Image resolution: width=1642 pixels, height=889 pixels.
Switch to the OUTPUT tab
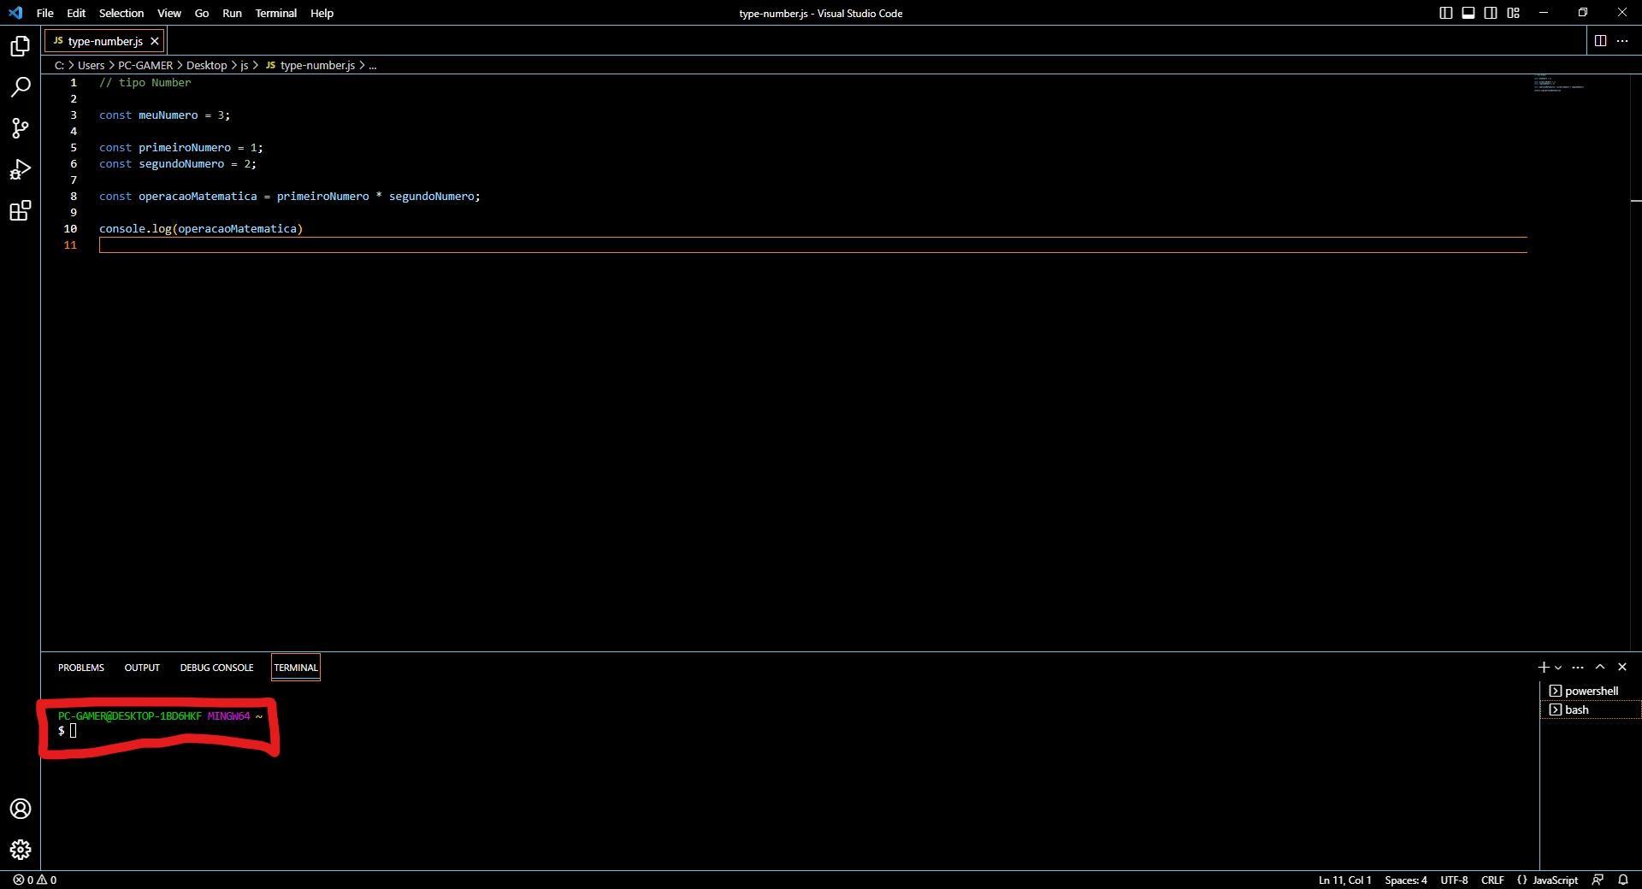[142, 668]
